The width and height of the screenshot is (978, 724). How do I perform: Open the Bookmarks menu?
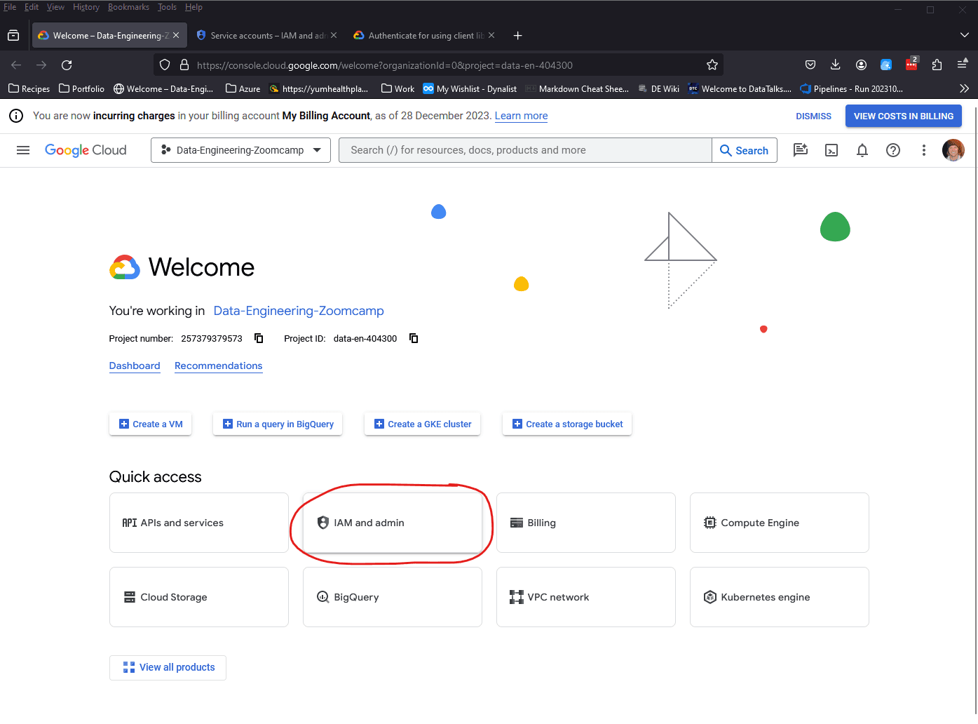[128, 7]
